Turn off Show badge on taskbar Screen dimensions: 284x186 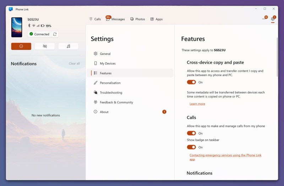(x=191, y=147)
